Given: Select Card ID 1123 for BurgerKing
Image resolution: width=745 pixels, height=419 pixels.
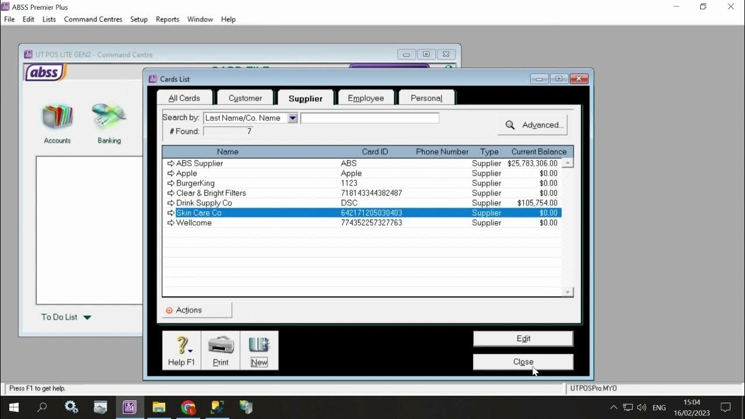Looking at the screenshot, I should (x=349, y=183).
